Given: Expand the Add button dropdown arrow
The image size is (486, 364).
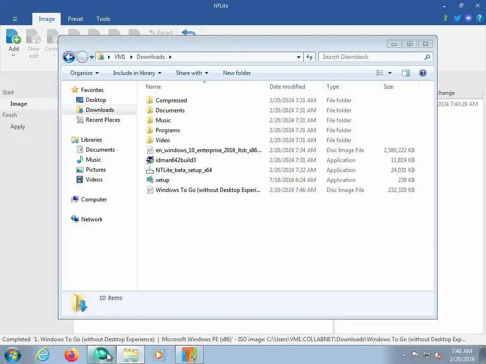Looking at the screenshot, I should click(13, 55).
